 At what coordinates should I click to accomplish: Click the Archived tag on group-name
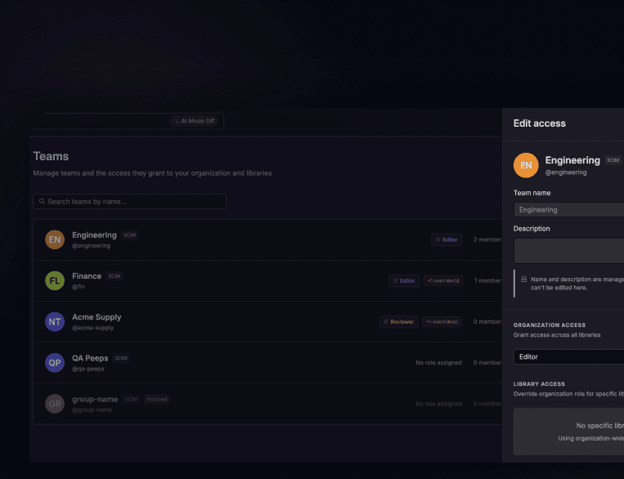(x=157, y=399)
